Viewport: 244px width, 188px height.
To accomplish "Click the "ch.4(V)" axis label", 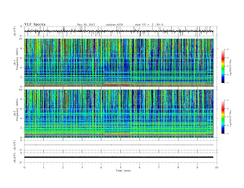I will point(15,158).
